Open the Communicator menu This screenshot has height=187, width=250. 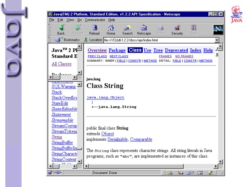[95, 20]
